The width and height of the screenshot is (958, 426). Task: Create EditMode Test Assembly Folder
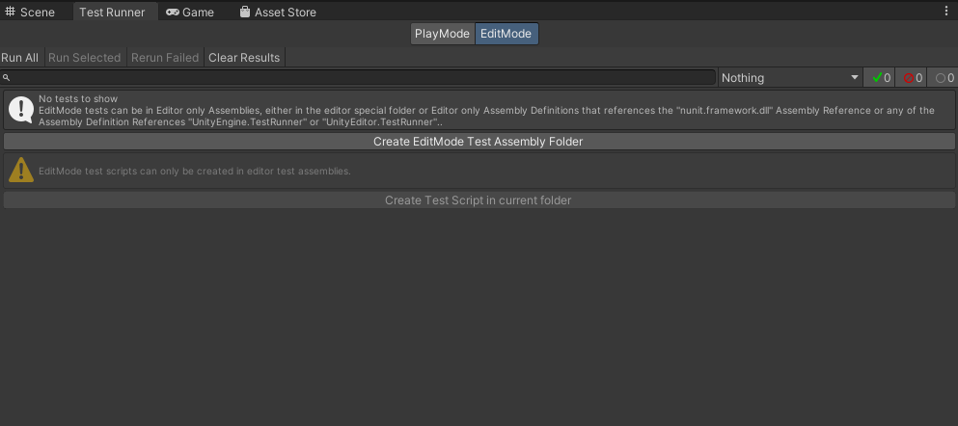[479, 142]
